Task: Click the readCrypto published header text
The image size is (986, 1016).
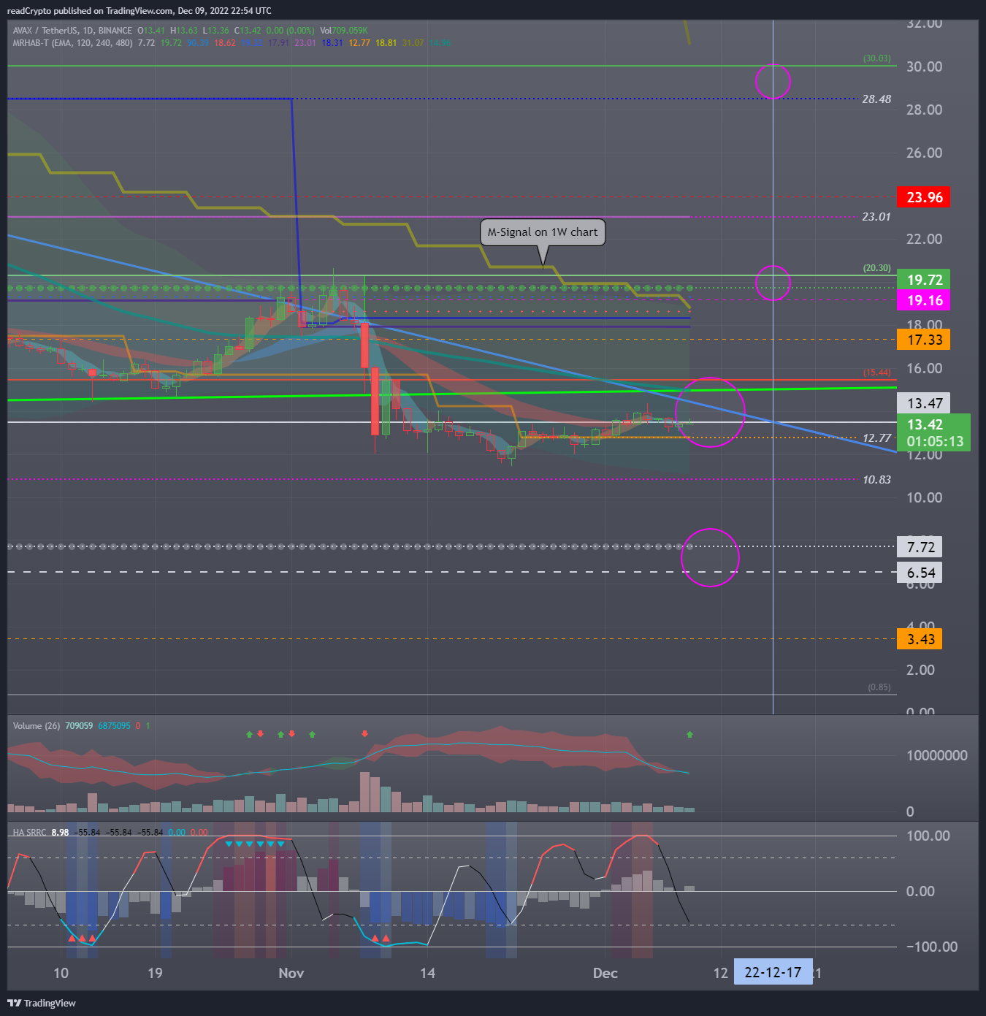Action: coord(140,11)
